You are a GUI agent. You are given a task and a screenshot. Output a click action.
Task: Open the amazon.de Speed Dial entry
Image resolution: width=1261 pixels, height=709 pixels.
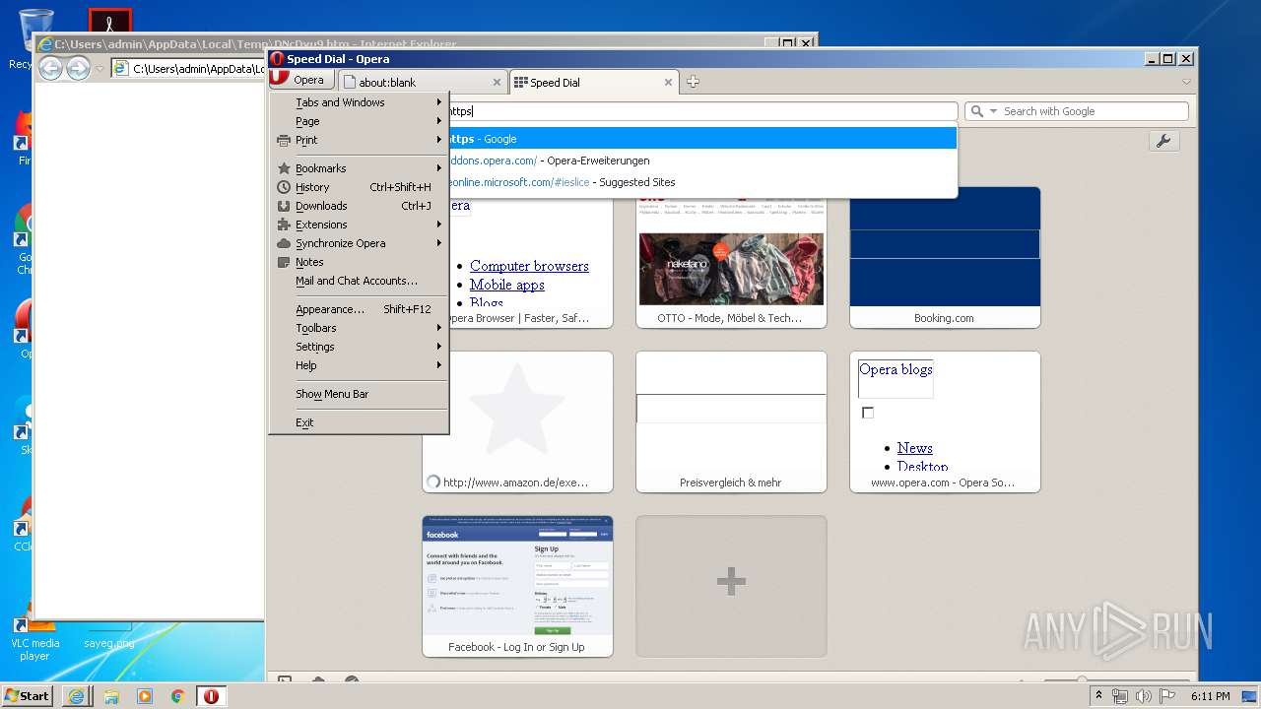pos(517,421)
